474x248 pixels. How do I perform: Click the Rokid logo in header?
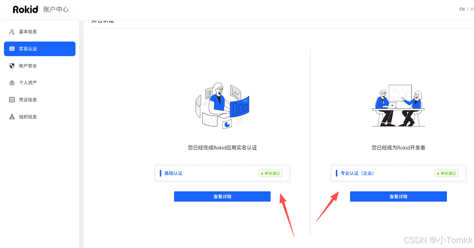click(x=25, y=10)
